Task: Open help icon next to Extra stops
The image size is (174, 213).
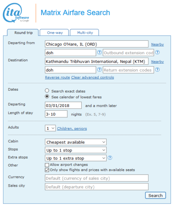Action: (x=110, y=158)
